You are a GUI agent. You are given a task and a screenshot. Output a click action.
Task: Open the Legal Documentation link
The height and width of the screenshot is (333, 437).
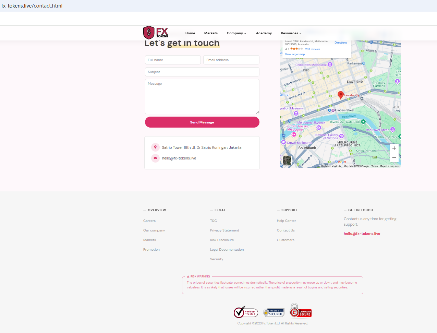pyautogui.click(x=227, y=250)
